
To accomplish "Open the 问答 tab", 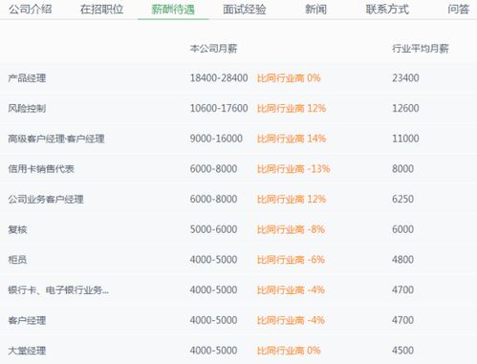I will [x=459, y=10].
